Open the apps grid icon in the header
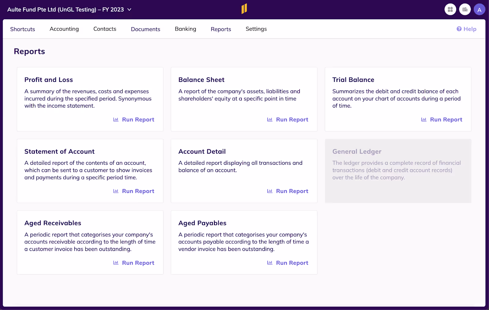The image size is (489, 310). tap(450, 9)
